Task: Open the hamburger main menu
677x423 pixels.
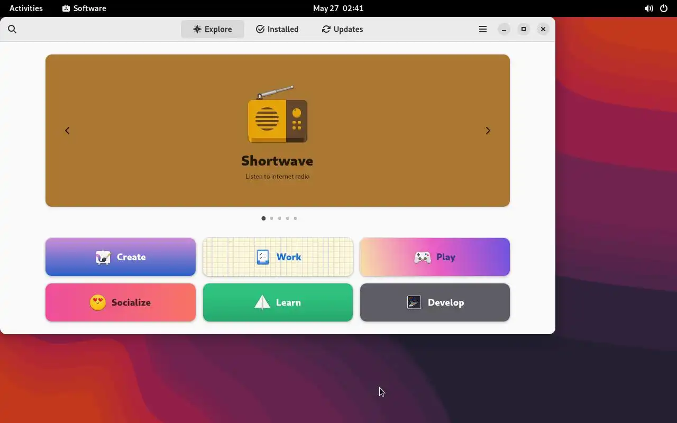Action: click(483, 29)
